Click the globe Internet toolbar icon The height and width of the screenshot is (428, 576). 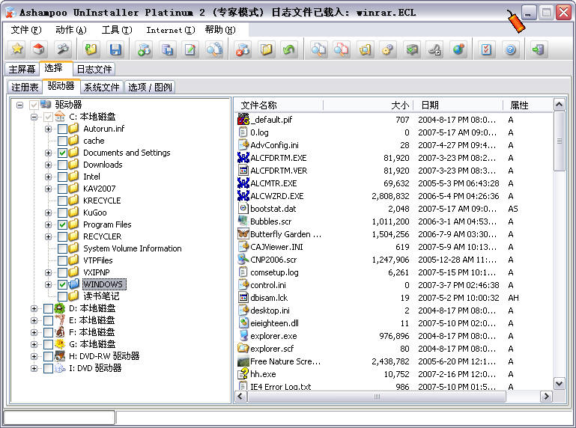458,49
